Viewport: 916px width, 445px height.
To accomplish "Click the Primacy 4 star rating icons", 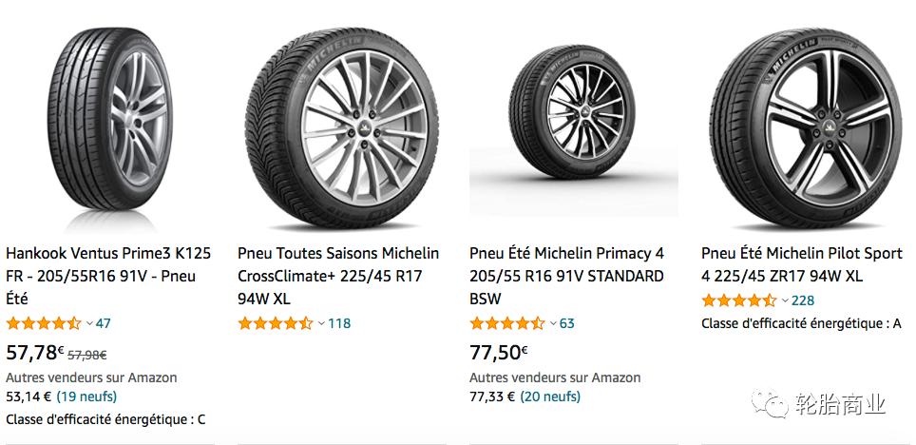I will click(507, 323).
